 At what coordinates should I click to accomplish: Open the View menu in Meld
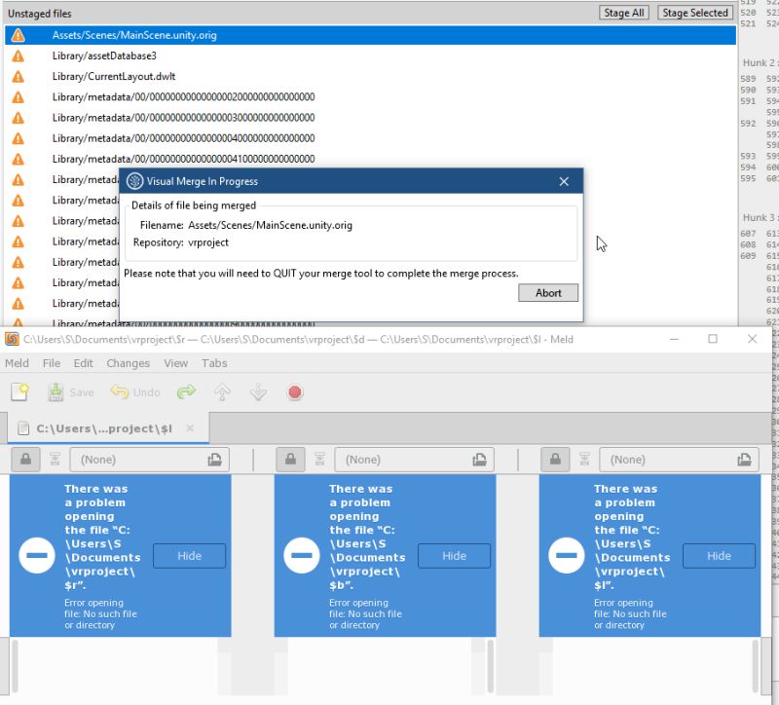(175, 363)
